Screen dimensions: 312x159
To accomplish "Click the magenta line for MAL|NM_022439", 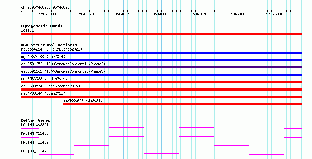I will tap(161, 145).
